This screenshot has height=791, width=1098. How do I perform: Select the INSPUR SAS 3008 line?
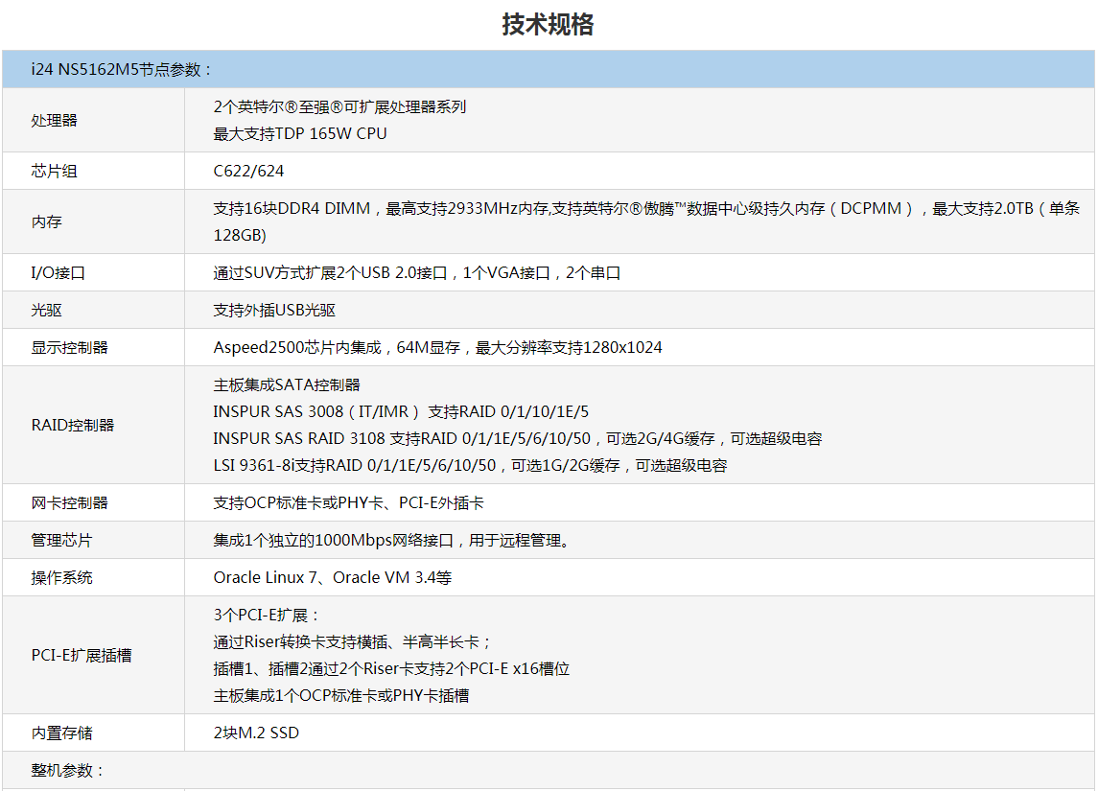pyautogui.click(x=401, y=412)
